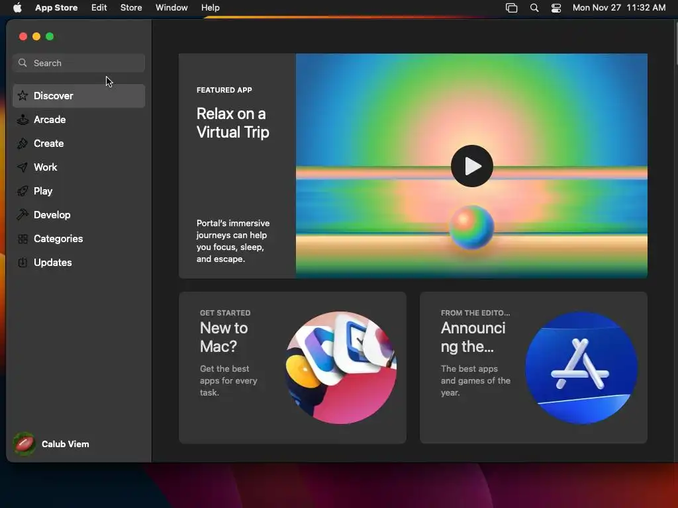Close the App Store window
Image resolution: width=678 pixels, height=508 pixels.
23,36
